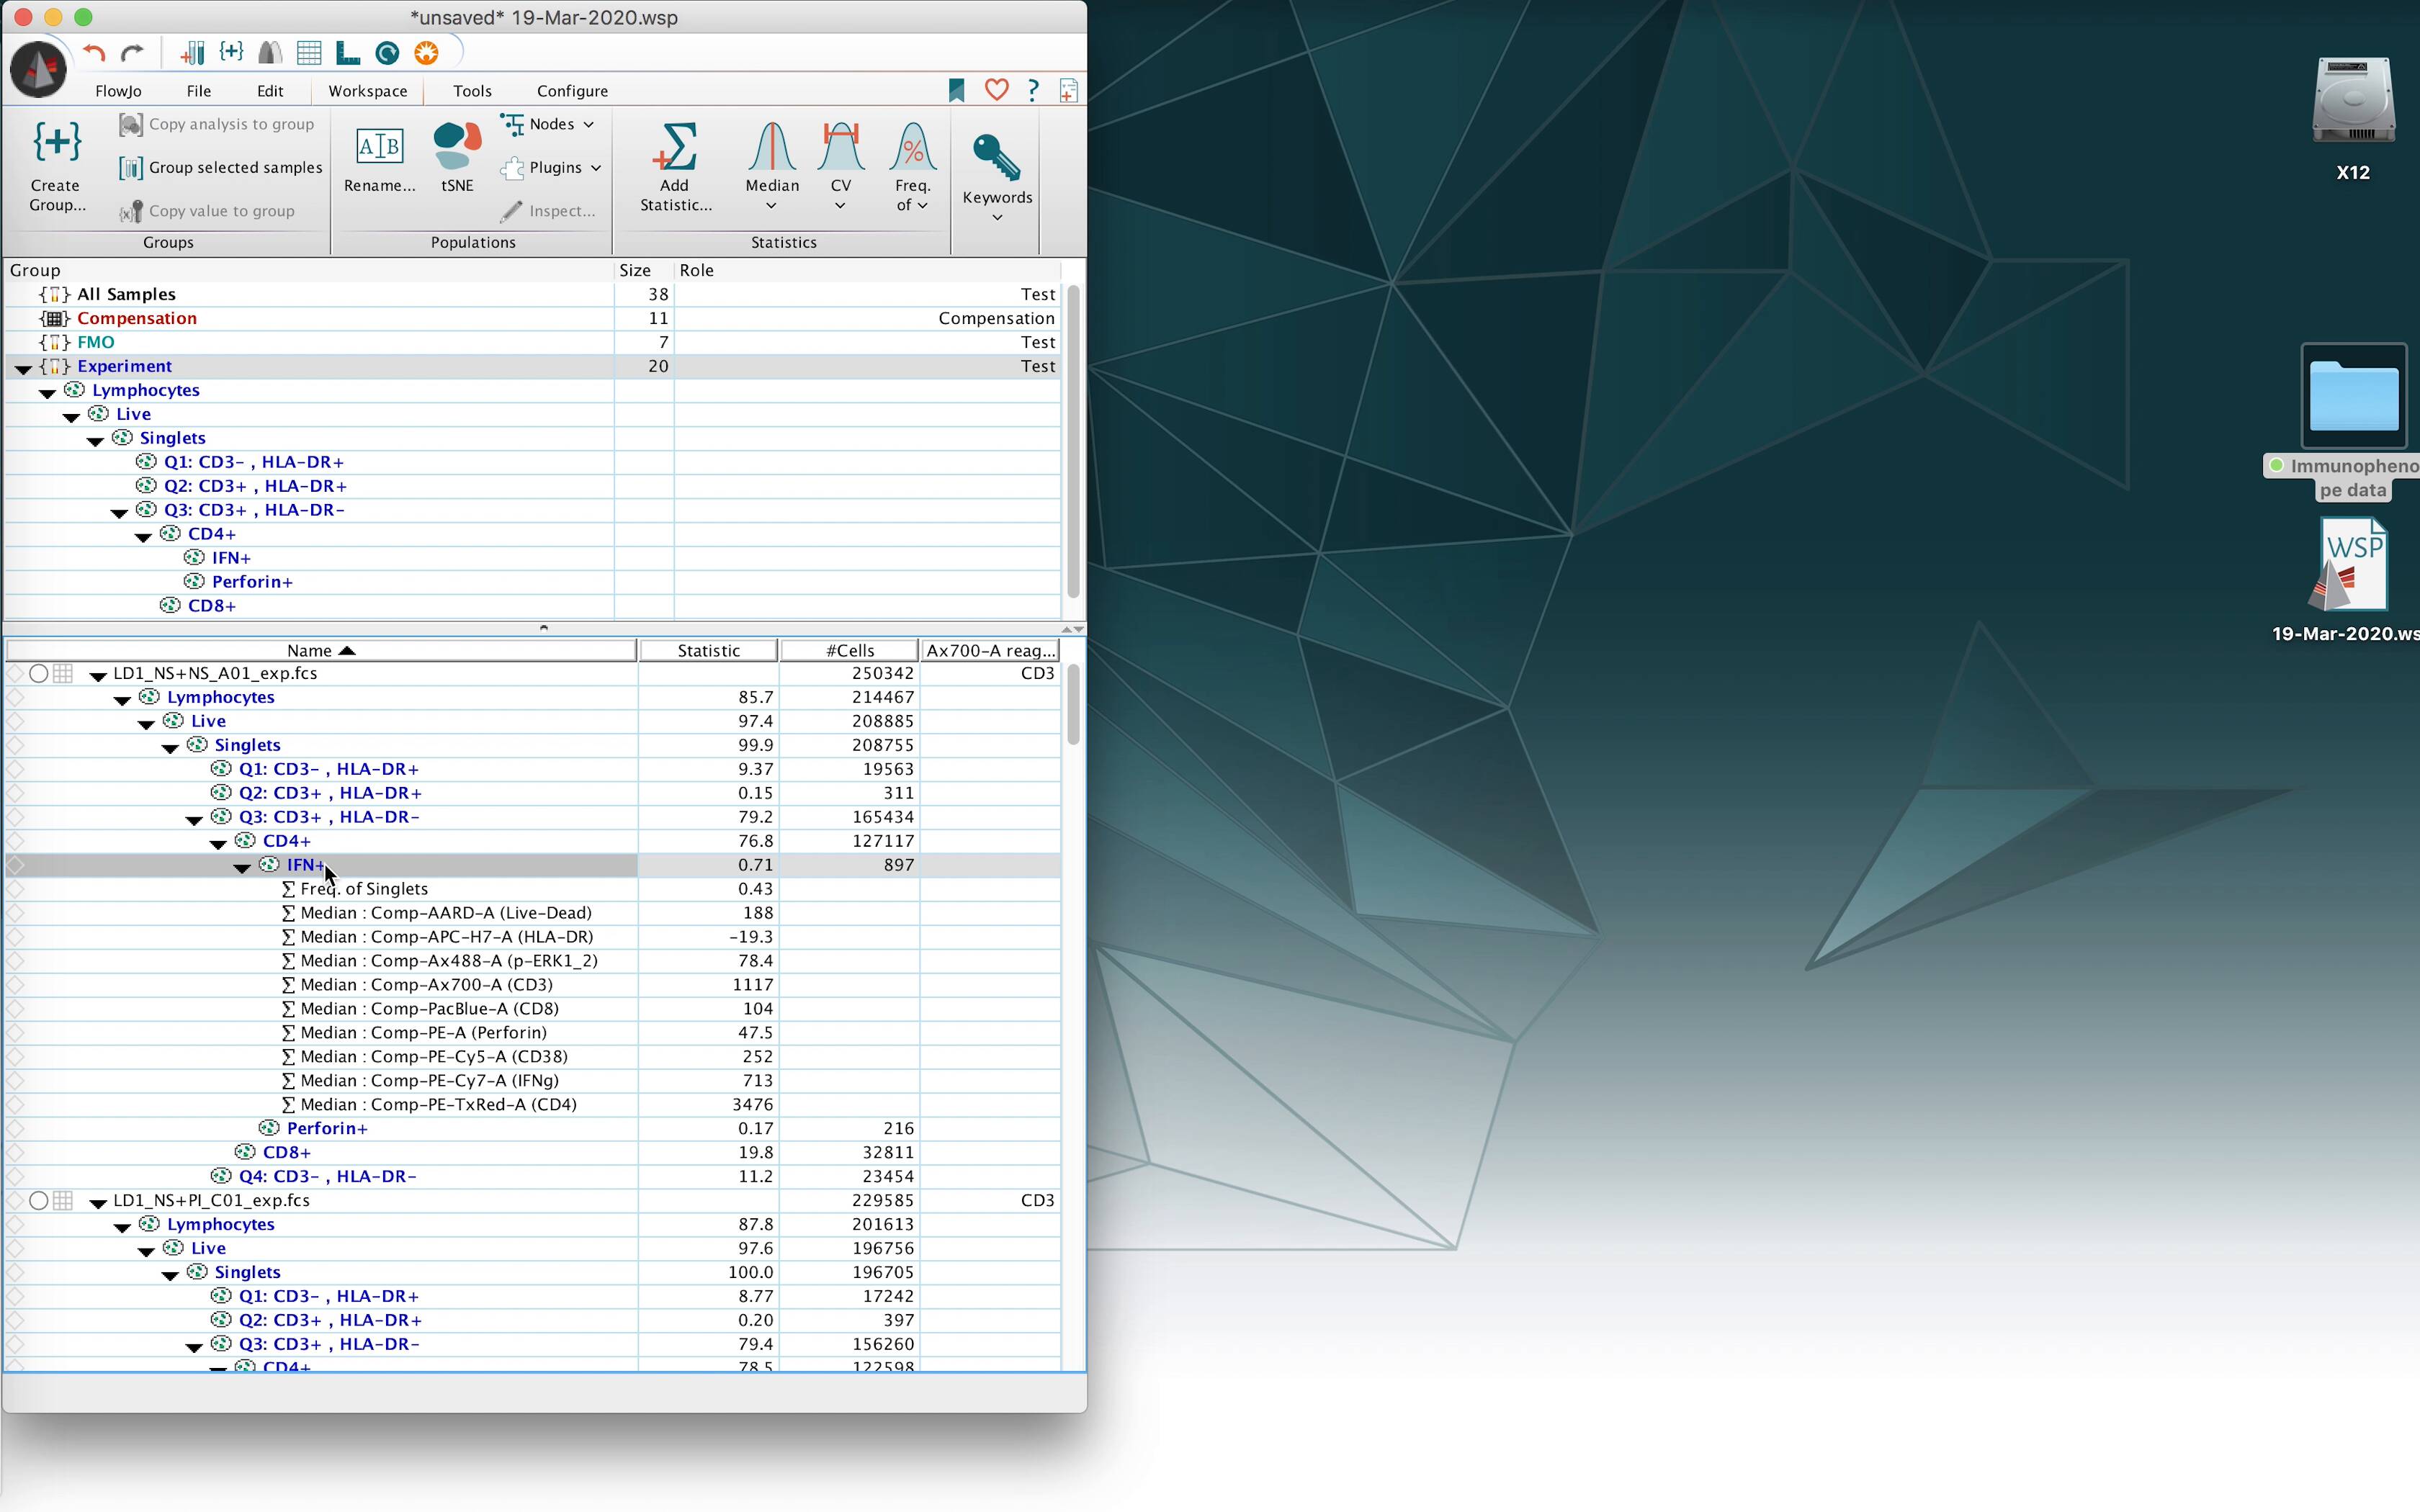Click the Add Statistic sigma icon
The height and width of the screenshot is (1512, 2420).
(x=675, y=148)
